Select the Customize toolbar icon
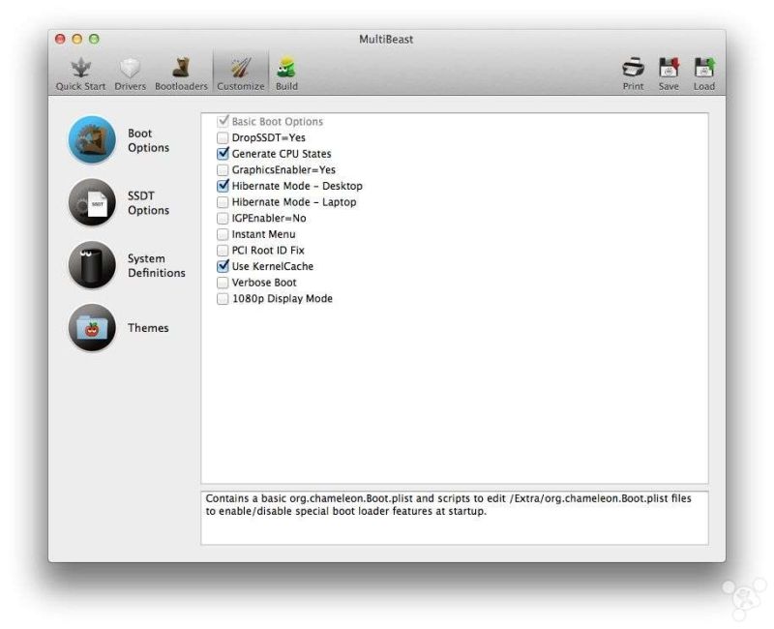This screenshot has width=774, height=629. (x=241, y=67)
